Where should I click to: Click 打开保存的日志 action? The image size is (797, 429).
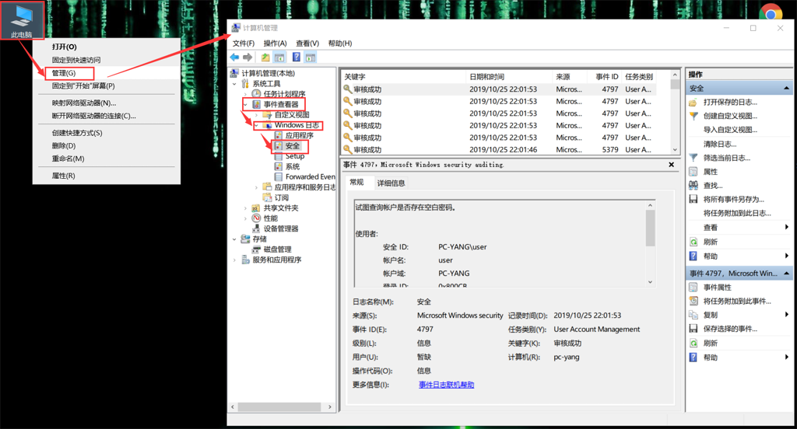(730, 102)
